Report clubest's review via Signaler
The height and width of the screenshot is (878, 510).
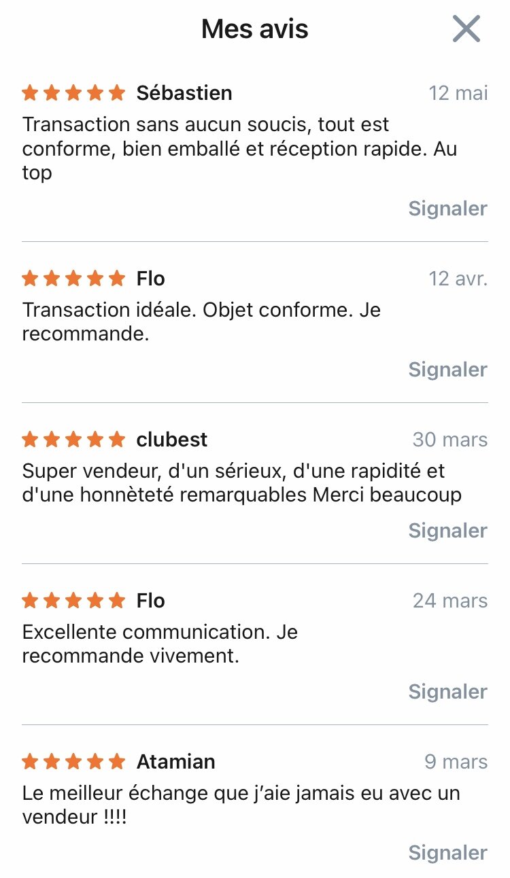447,531
